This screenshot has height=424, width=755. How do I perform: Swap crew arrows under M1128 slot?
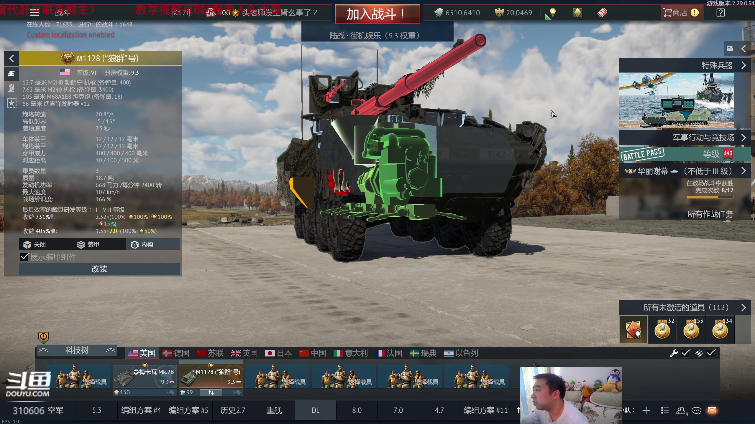click(x=211, y=392)
